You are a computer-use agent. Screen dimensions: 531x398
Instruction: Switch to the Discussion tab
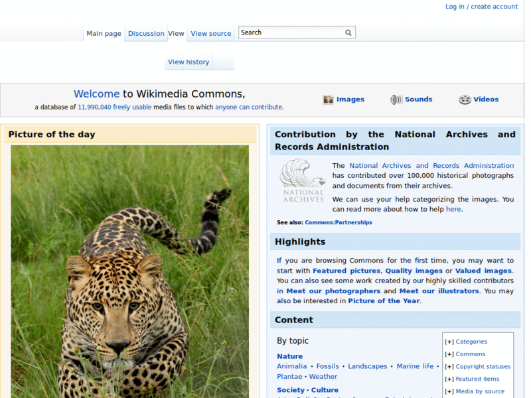click(x=146, y=34)
